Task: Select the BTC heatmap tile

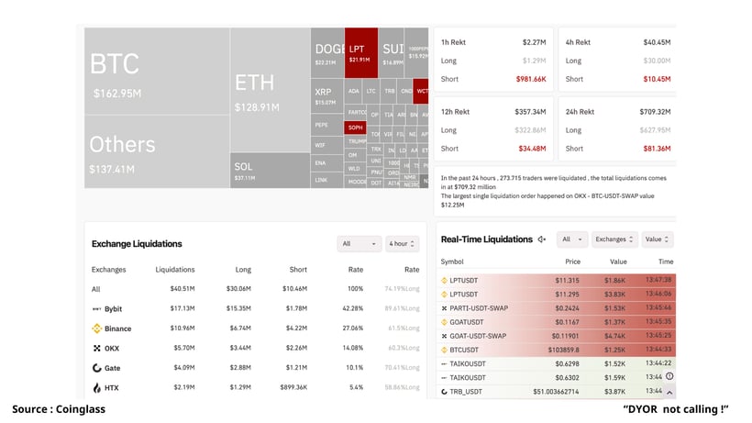Action: (157, 71)
